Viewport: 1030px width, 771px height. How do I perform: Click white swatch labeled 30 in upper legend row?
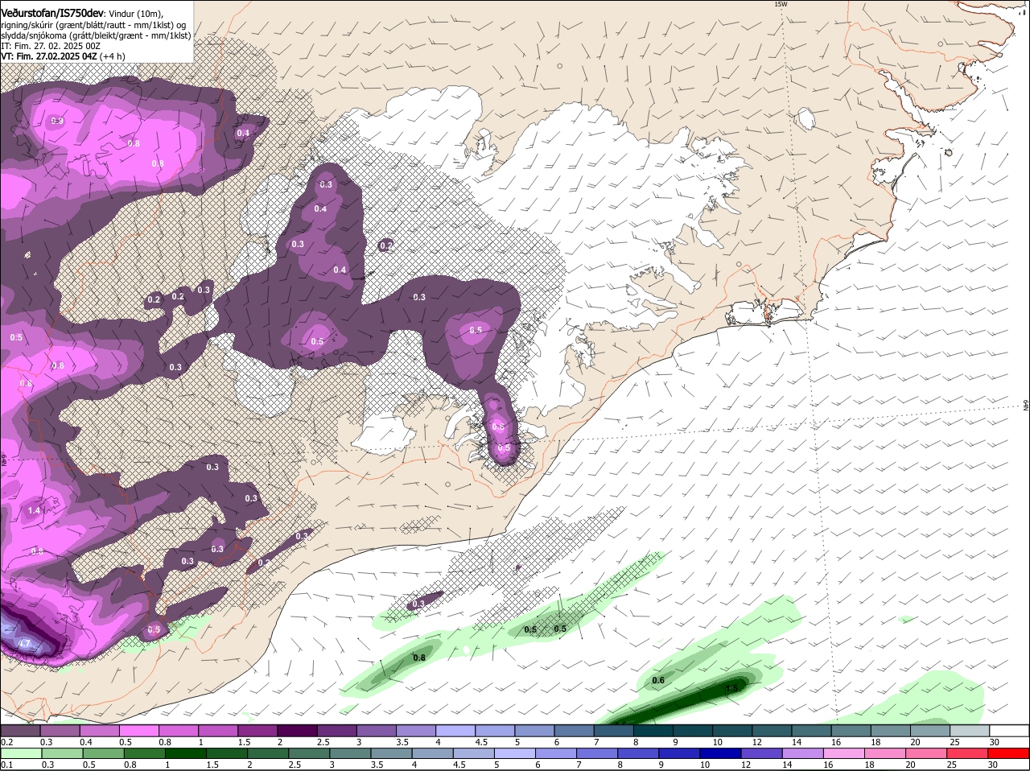coord(1010,730)
